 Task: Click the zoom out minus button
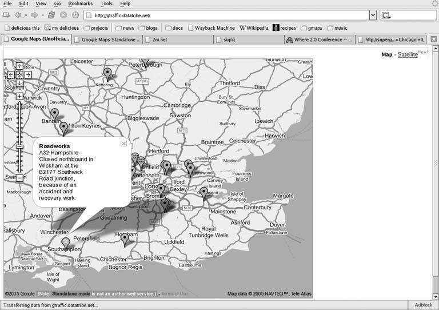click(19, 178)
